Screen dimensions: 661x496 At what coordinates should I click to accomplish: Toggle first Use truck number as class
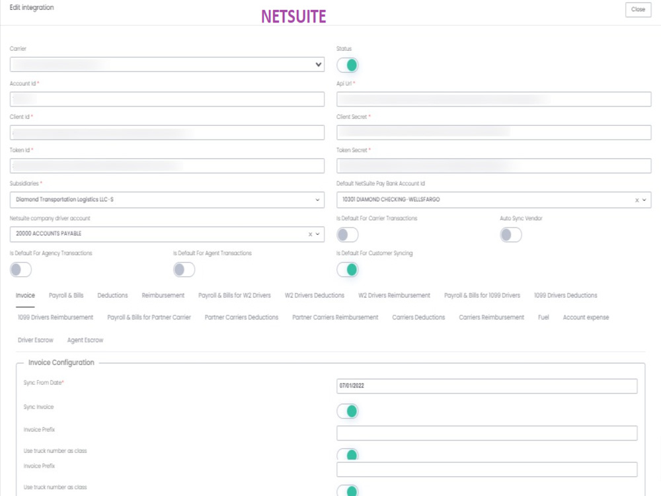click(348, 454)
